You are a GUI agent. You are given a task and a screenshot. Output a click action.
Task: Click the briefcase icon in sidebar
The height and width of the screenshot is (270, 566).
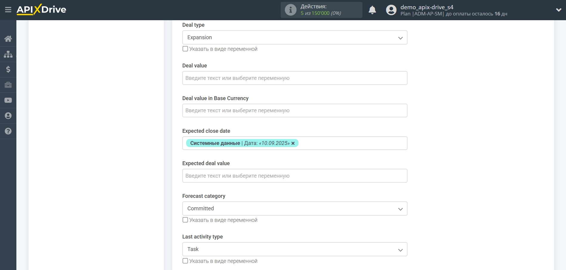point(8,85)
